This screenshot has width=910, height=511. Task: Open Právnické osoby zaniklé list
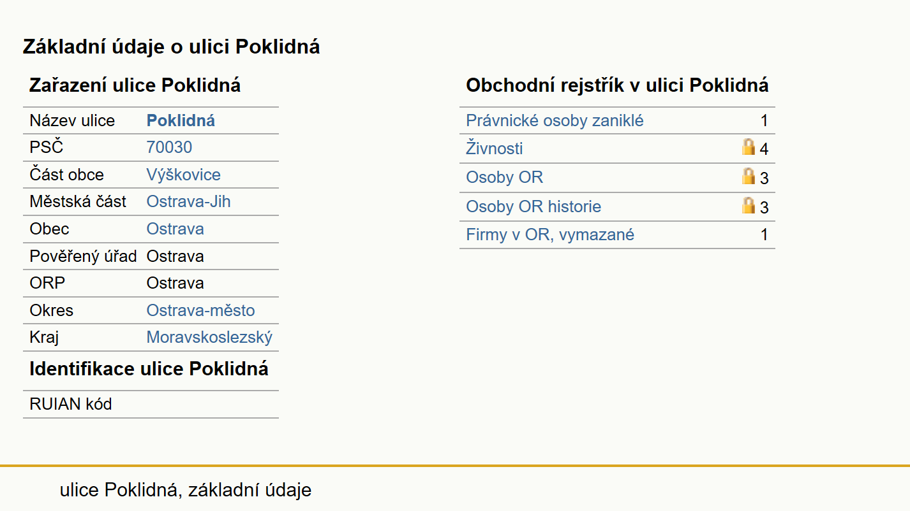pyautogui.click(x=555, y=120)
